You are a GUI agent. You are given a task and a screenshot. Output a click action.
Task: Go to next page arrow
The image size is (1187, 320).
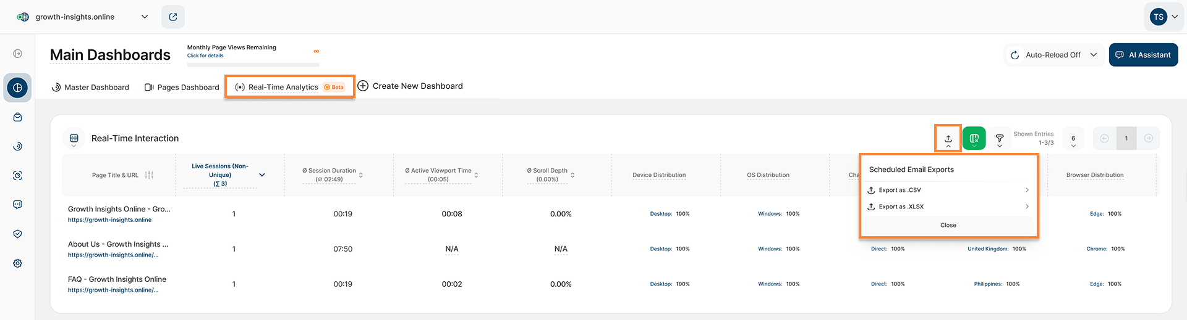1149,138
